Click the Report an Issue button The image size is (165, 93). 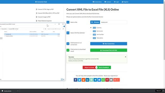[x=89, y=67]
